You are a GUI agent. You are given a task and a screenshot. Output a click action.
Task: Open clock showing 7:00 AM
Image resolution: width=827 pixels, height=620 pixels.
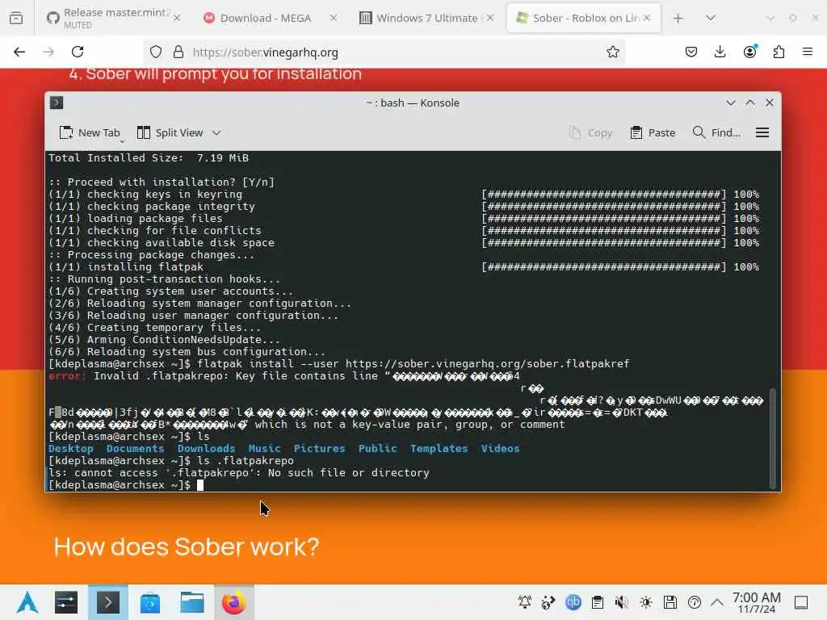click(x=756, y=602)
